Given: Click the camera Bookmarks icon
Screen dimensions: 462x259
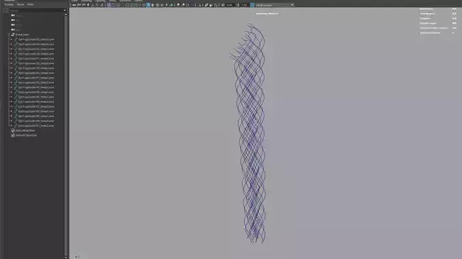Looking at the screenshot, I should pos(88,5).
